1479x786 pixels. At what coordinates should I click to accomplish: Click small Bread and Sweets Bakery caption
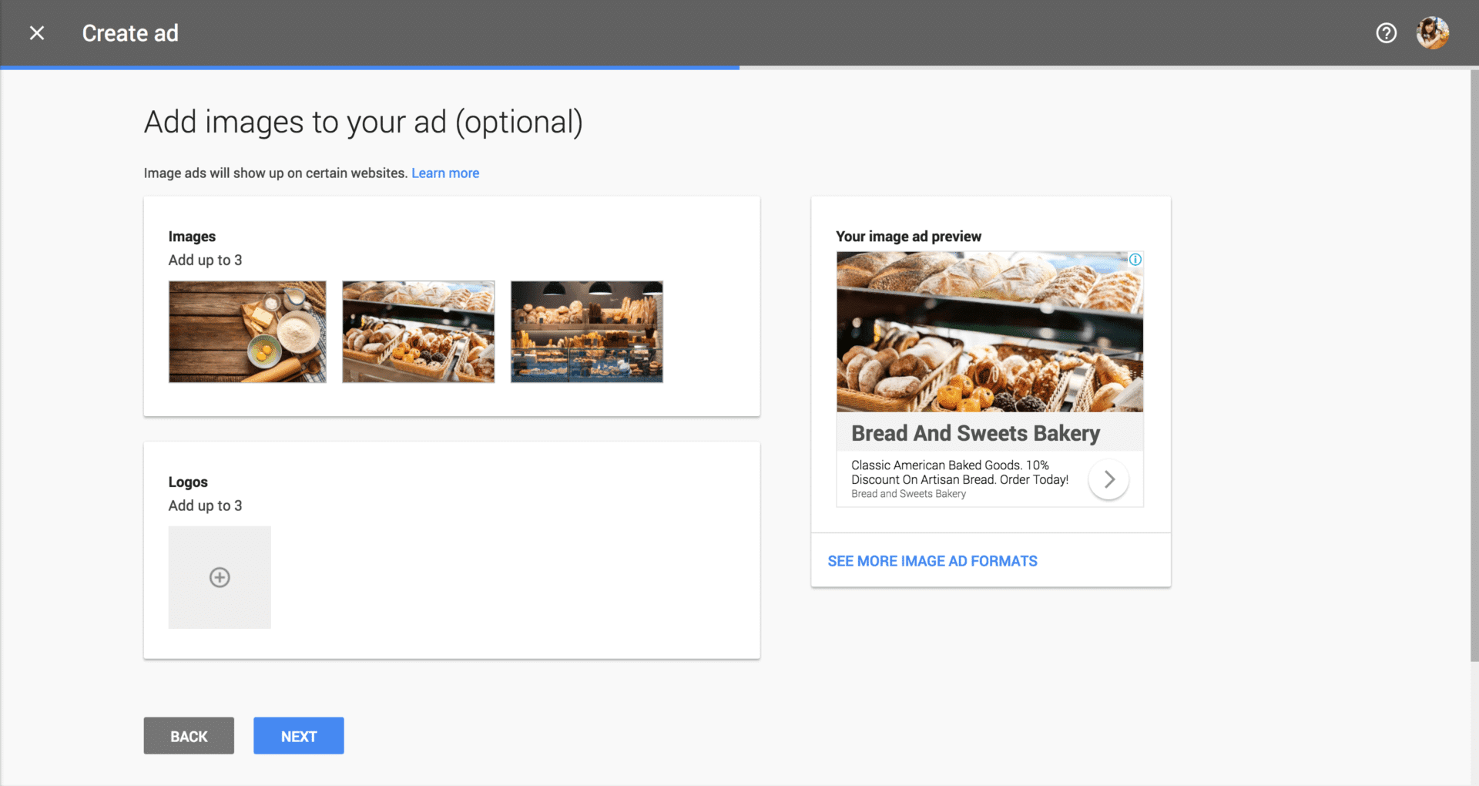click(908, 494)
